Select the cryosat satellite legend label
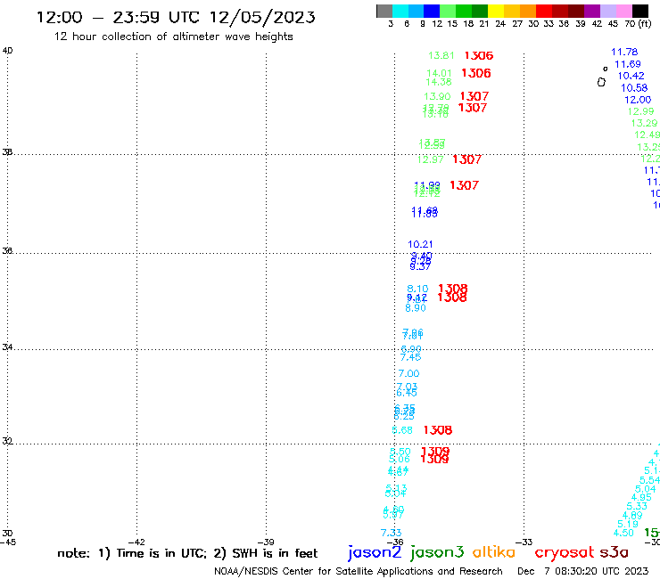 click(564, 552)
